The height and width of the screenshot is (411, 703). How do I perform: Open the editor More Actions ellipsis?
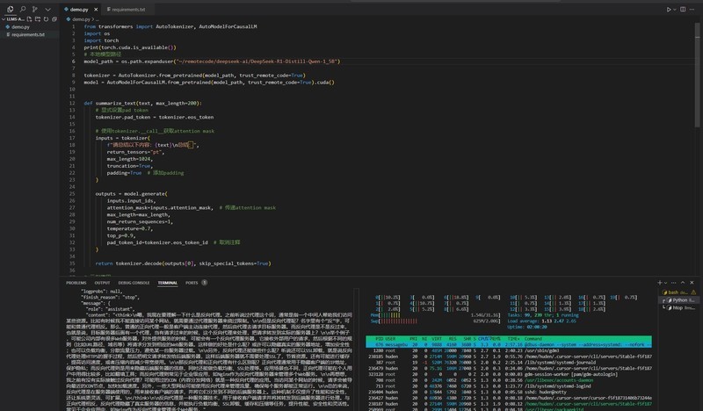pos(694,9)
